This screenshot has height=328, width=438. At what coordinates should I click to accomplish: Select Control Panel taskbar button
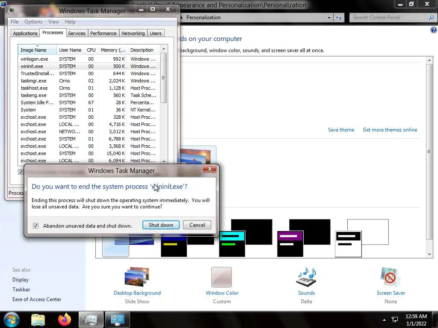pos(118,319)
